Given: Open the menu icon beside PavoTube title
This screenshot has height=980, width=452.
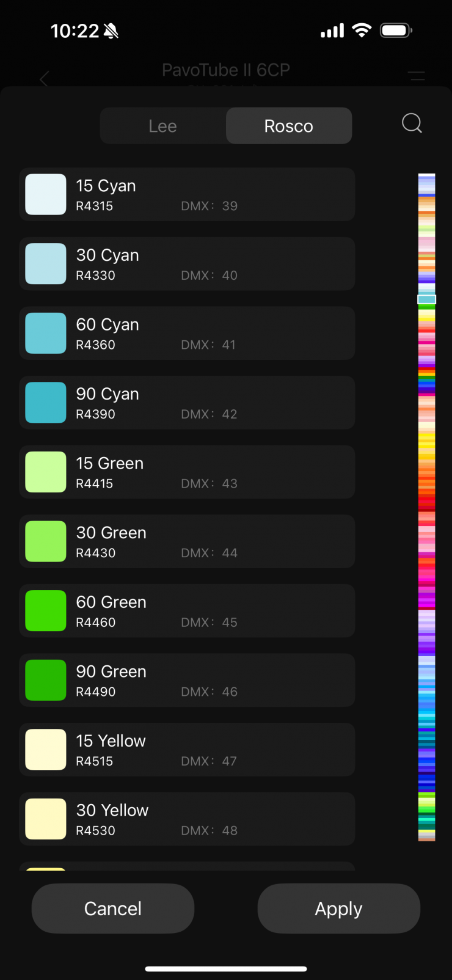Looking at the screenshot, I should pos(417,76).
